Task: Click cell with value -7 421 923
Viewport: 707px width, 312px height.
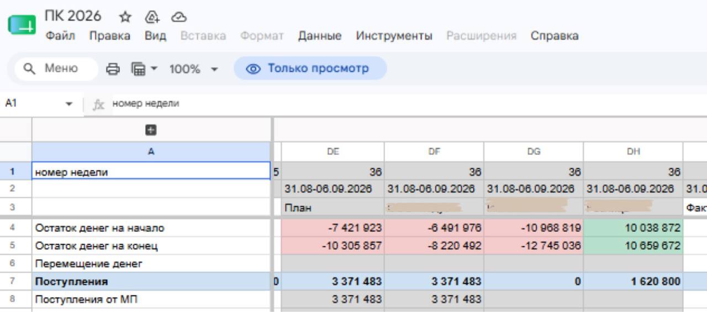Action: [x=333, y=228]
